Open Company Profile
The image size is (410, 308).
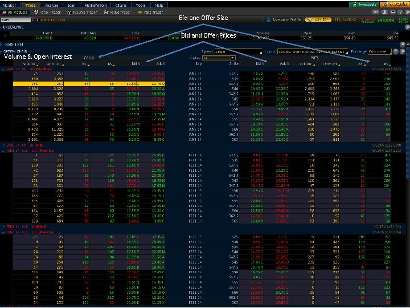(x=284, y=19)
